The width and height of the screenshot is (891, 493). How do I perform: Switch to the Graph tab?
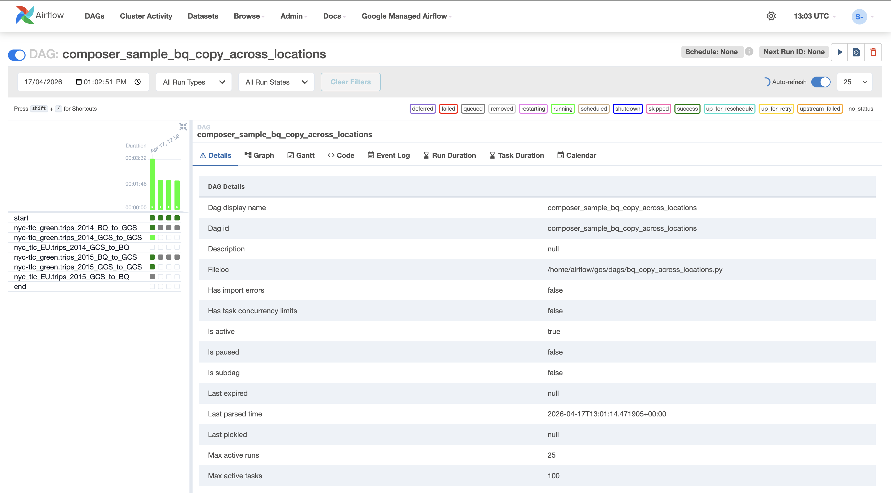pyautogui.click(x=259, y=155)
